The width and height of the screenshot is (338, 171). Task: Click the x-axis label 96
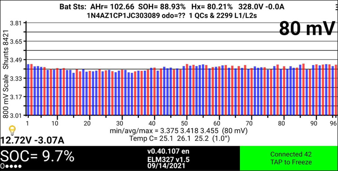333,124
